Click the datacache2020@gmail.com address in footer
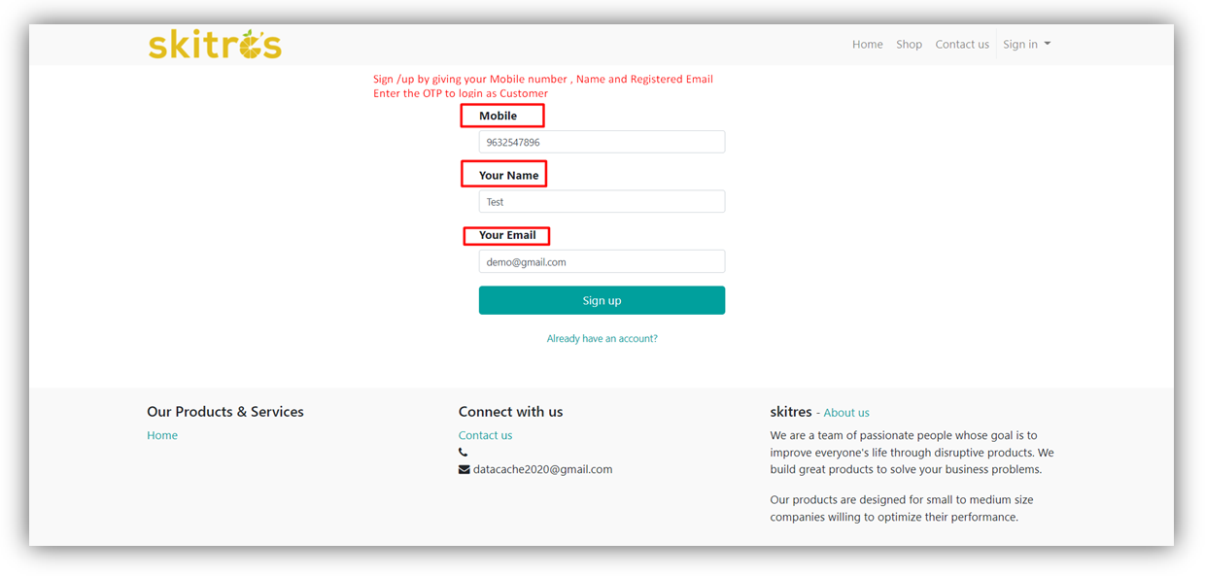This screenshot has width=1205, height=576. (542, 469)
